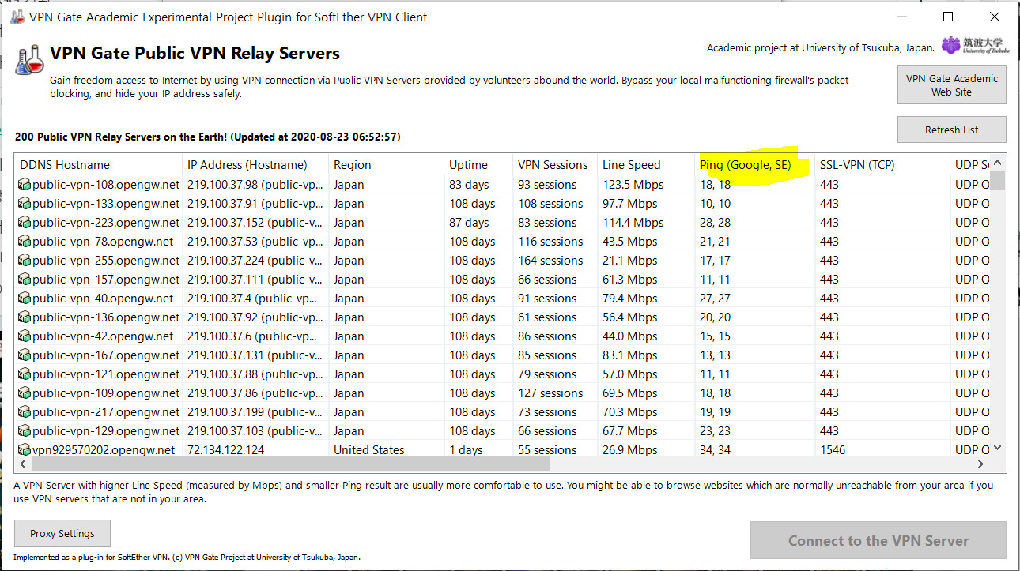Select the server icon for public-vpn-78.opengw.net
This screenshot has height=571, width=1020.
pos(25,242)
